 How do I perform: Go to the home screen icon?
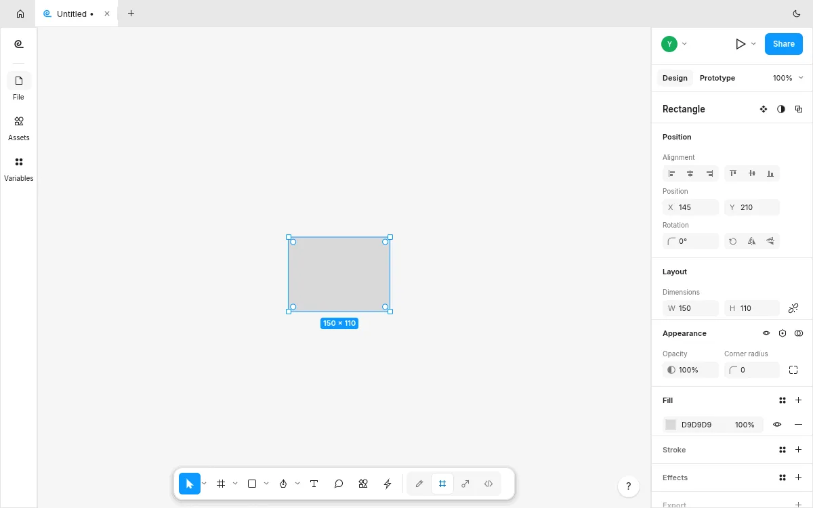point(20,14)
